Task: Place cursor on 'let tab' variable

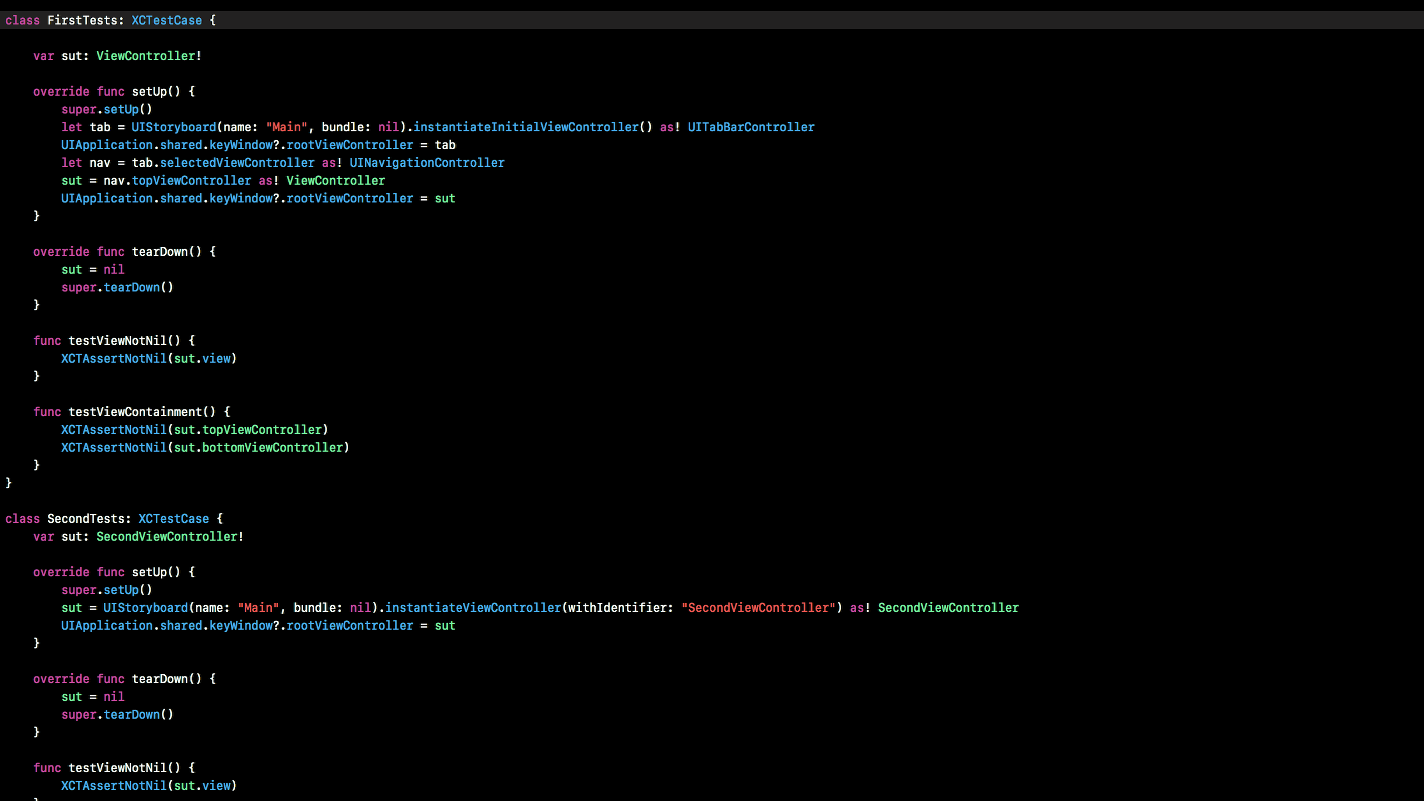Action: point(100,127)
